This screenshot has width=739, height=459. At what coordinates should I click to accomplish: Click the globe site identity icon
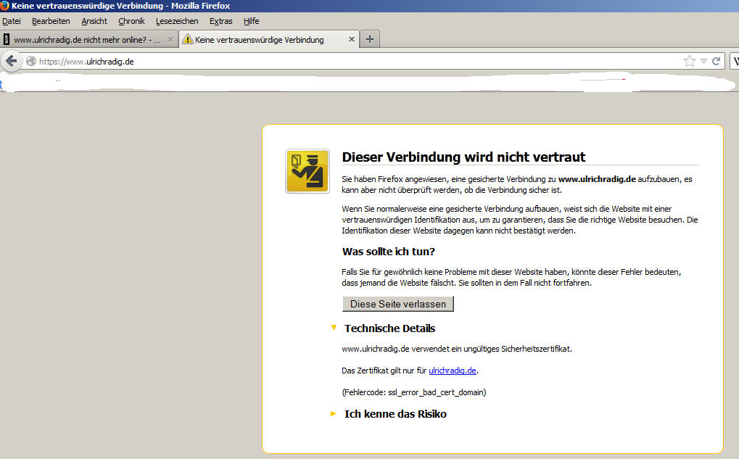31,61
